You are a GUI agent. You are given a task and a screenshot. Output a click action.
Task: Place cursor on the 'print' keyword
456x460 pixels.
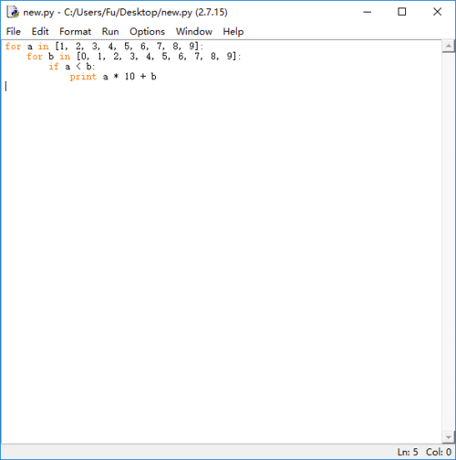pyautogui.click(x=83, y=77)
